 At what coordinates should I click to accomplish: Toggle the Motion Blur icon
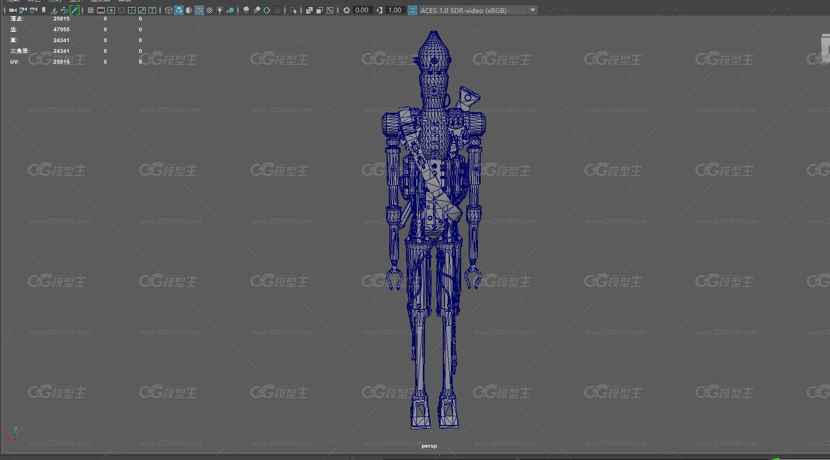pyautogui.click(x=257, y=10)
